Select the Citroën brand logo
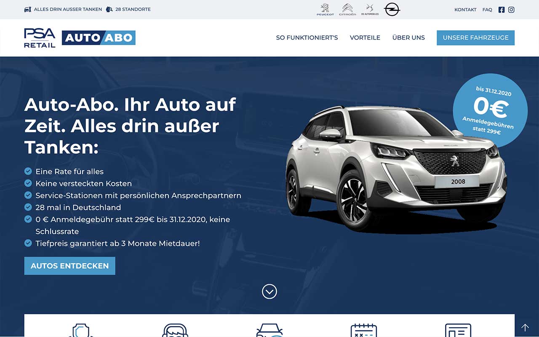Viewport: 539px width, 337px height. click(x=347, y=8)
